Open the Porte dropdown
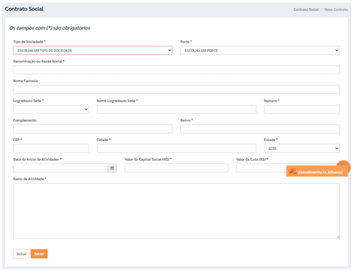Screen dimensions: 354x271 click(260, 50)
